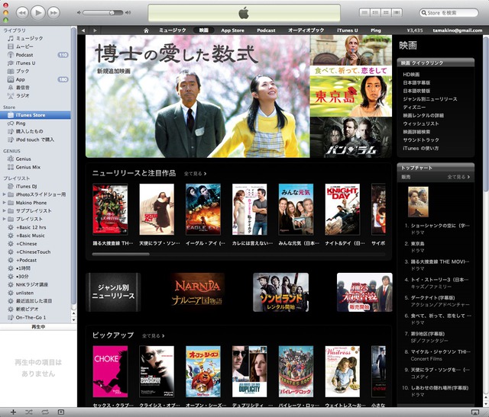489x417 pixels.
Task: Select 着信音 ringtones in sidebar
Action: (x=35, y=88)
